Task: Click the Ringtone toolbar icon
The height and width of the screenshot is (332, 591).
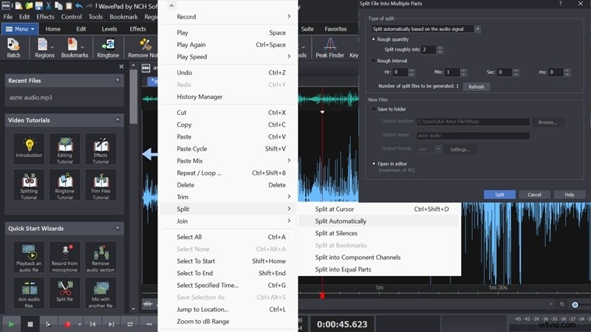Action: [108, 48]
